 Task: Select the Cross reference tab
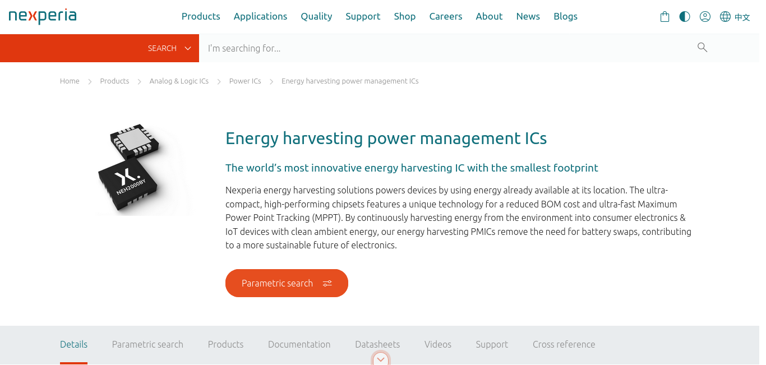click(x=564, y=344)
